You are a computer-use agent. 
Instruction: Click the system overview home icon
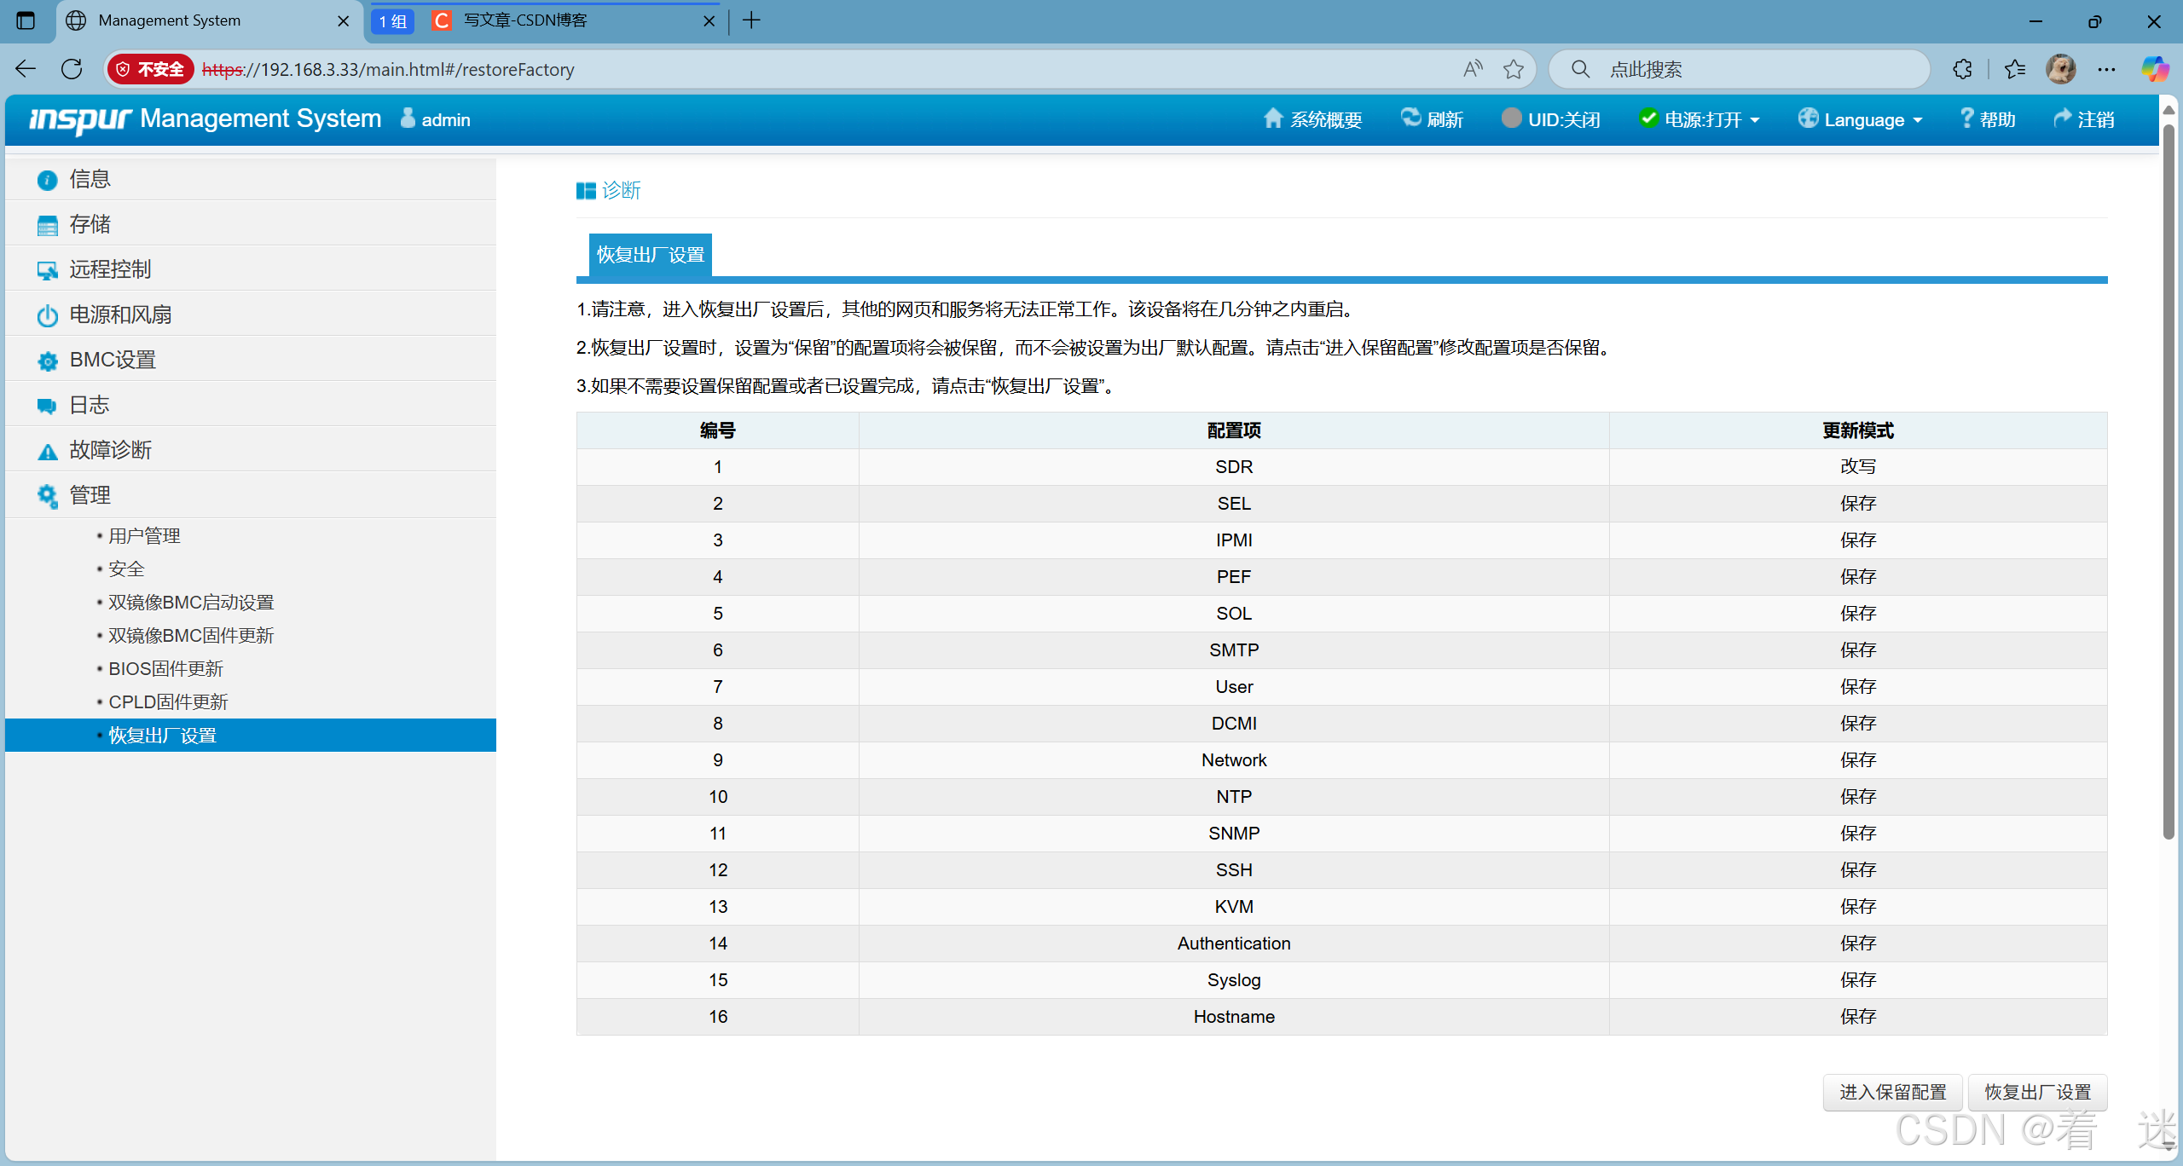pyautogui.click(x=1272, y=118)
